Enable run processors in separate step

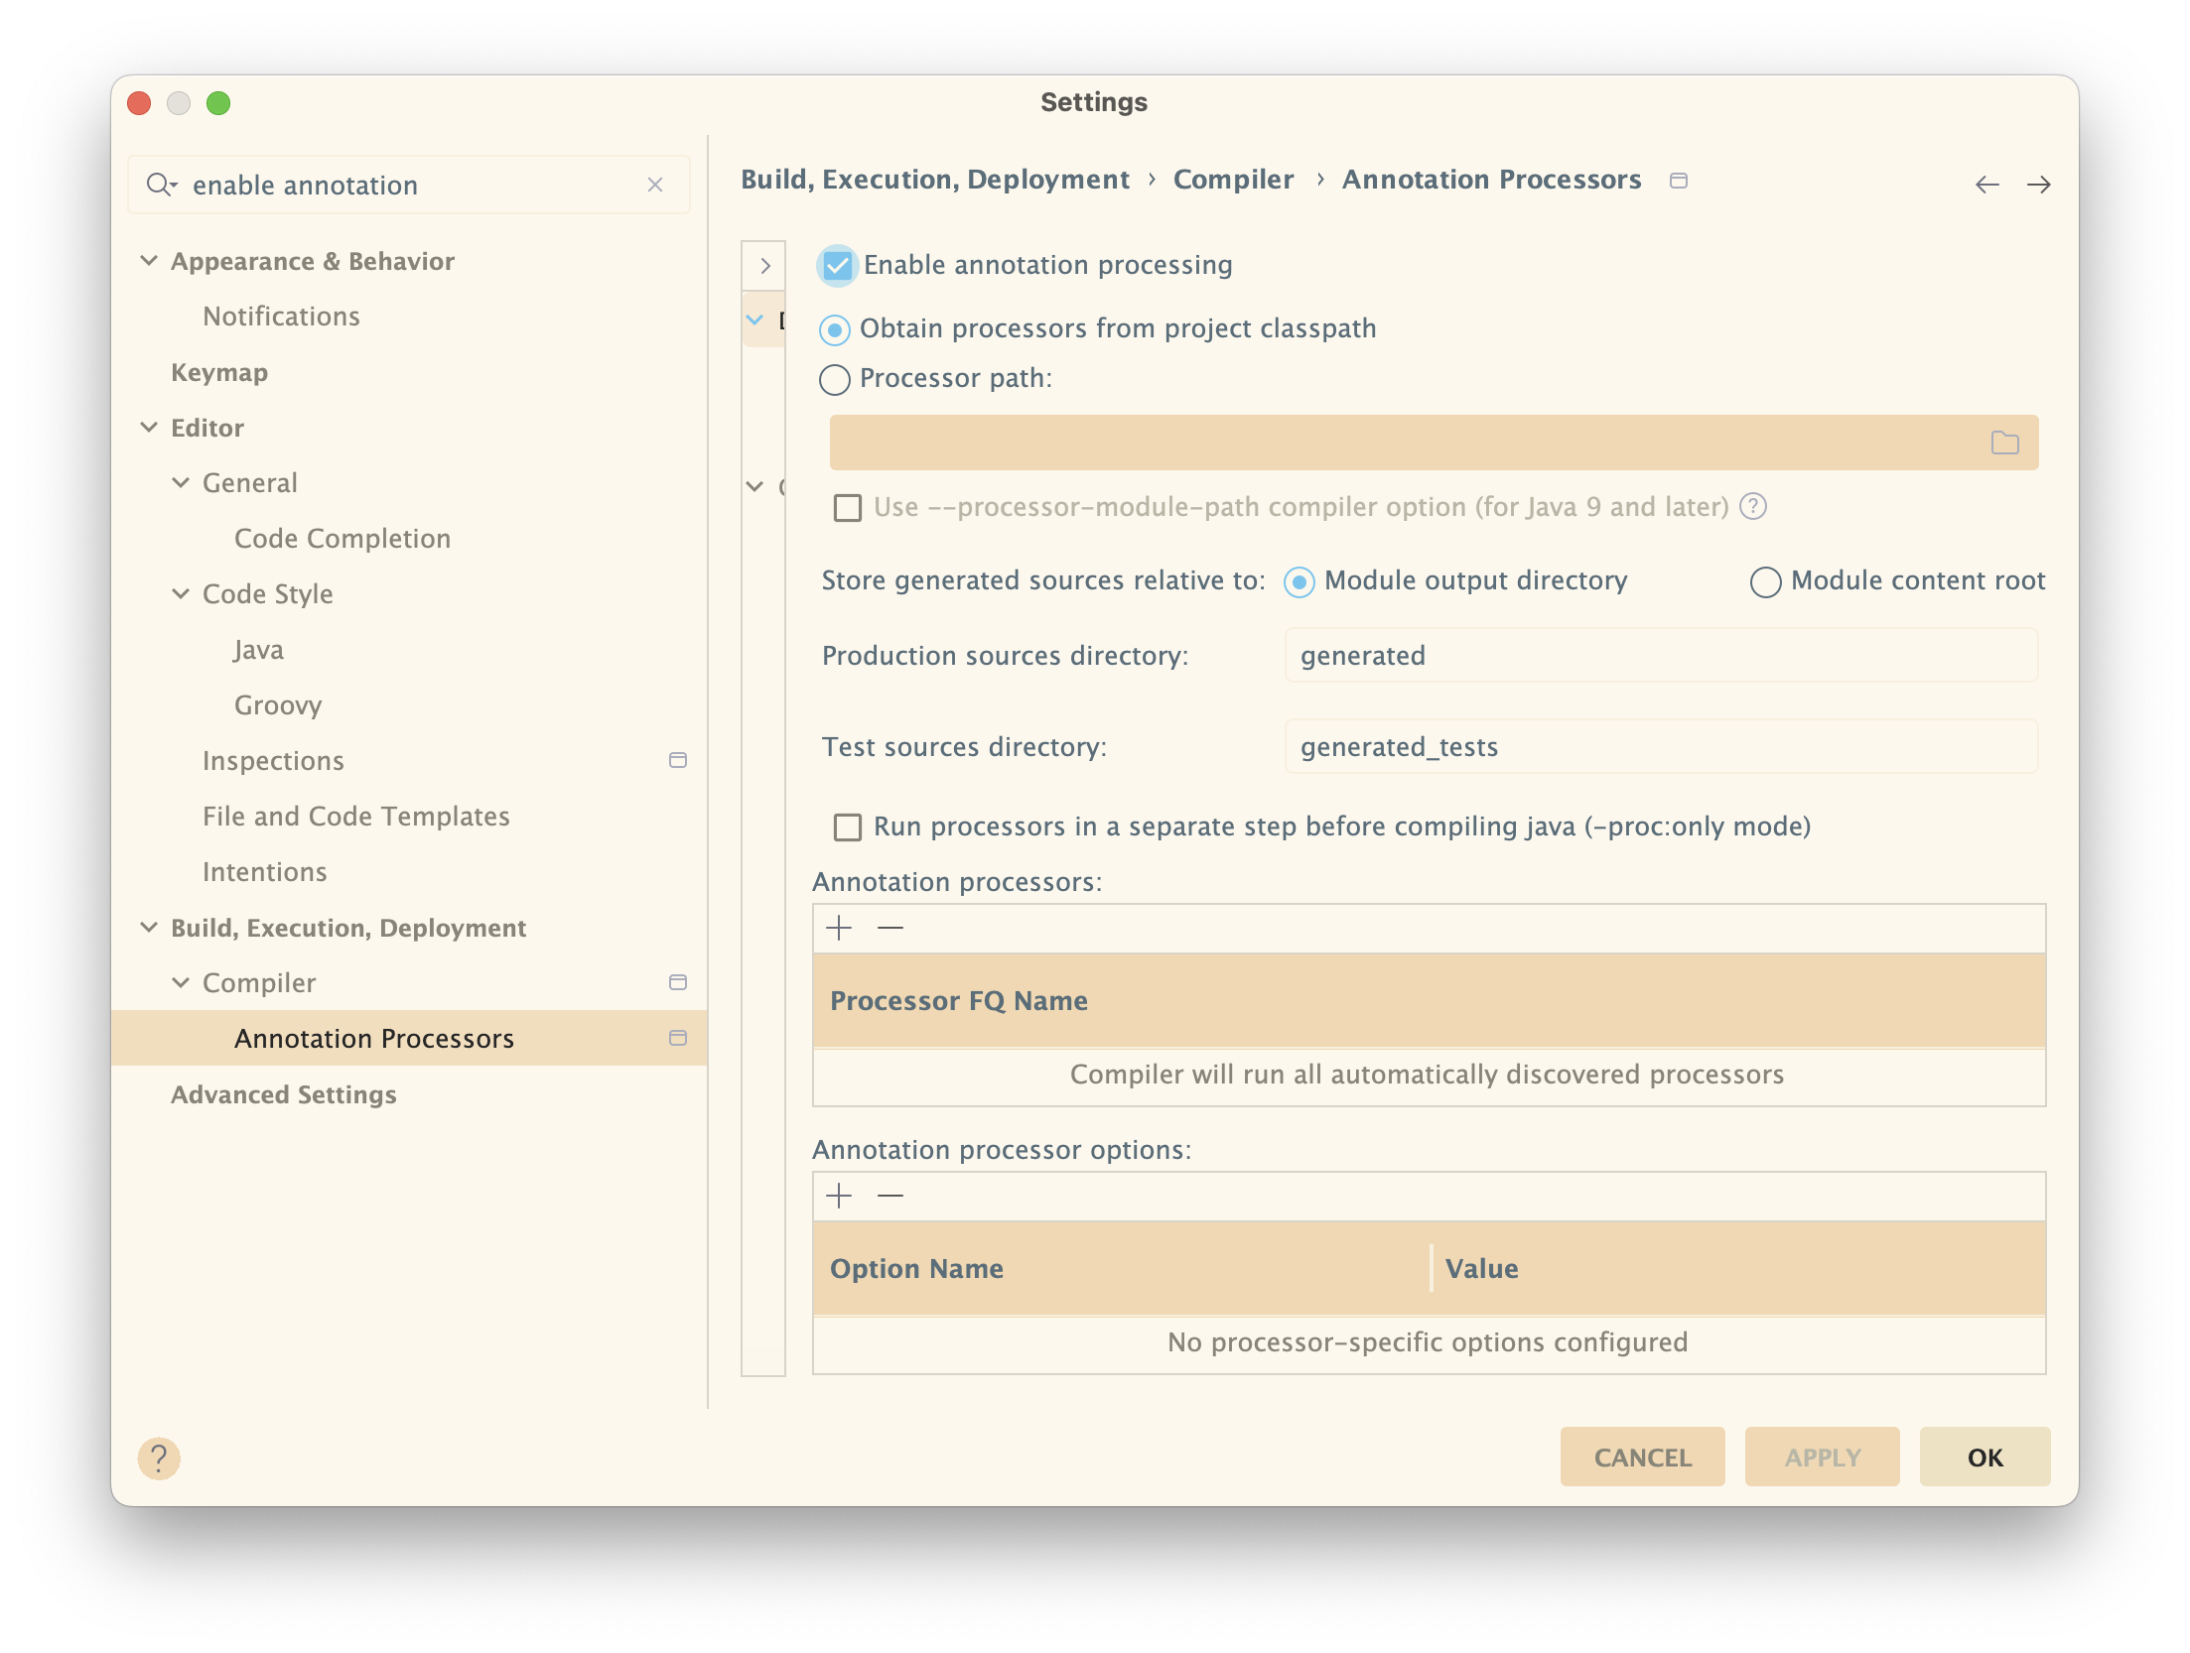tap(848, 826)
